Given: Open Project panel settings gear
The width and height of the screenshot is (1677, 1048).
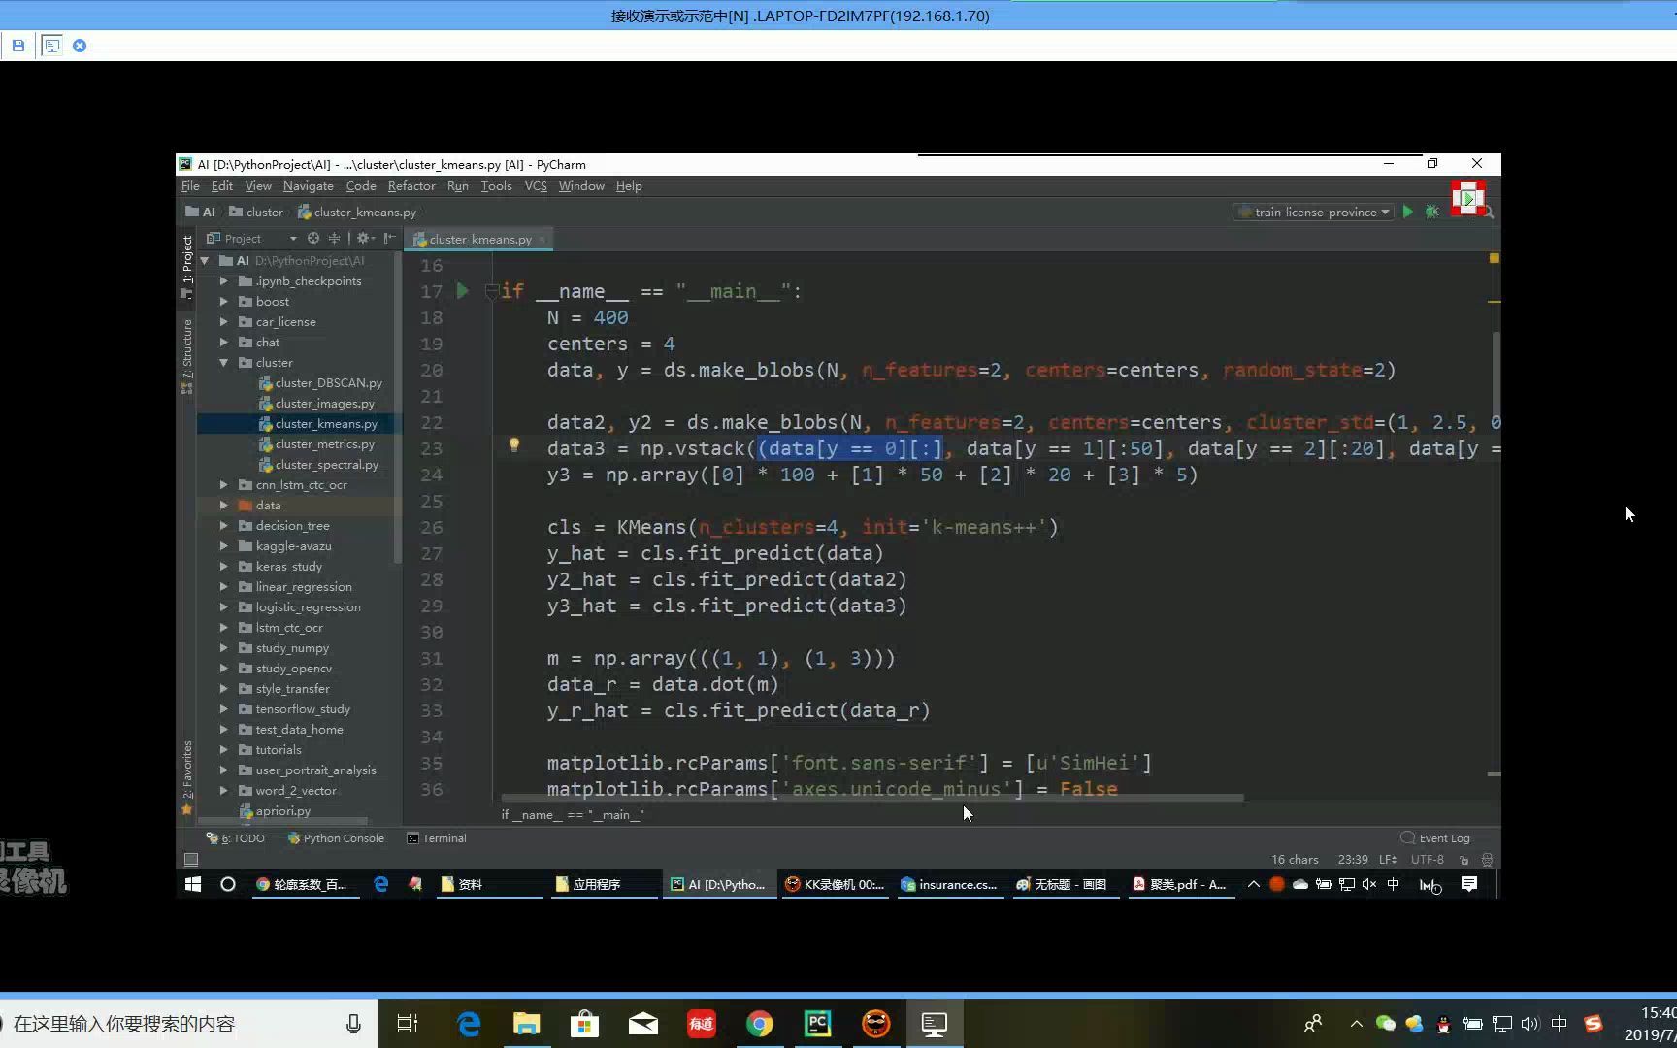Looking at the screenshot, I should [363, 238].
